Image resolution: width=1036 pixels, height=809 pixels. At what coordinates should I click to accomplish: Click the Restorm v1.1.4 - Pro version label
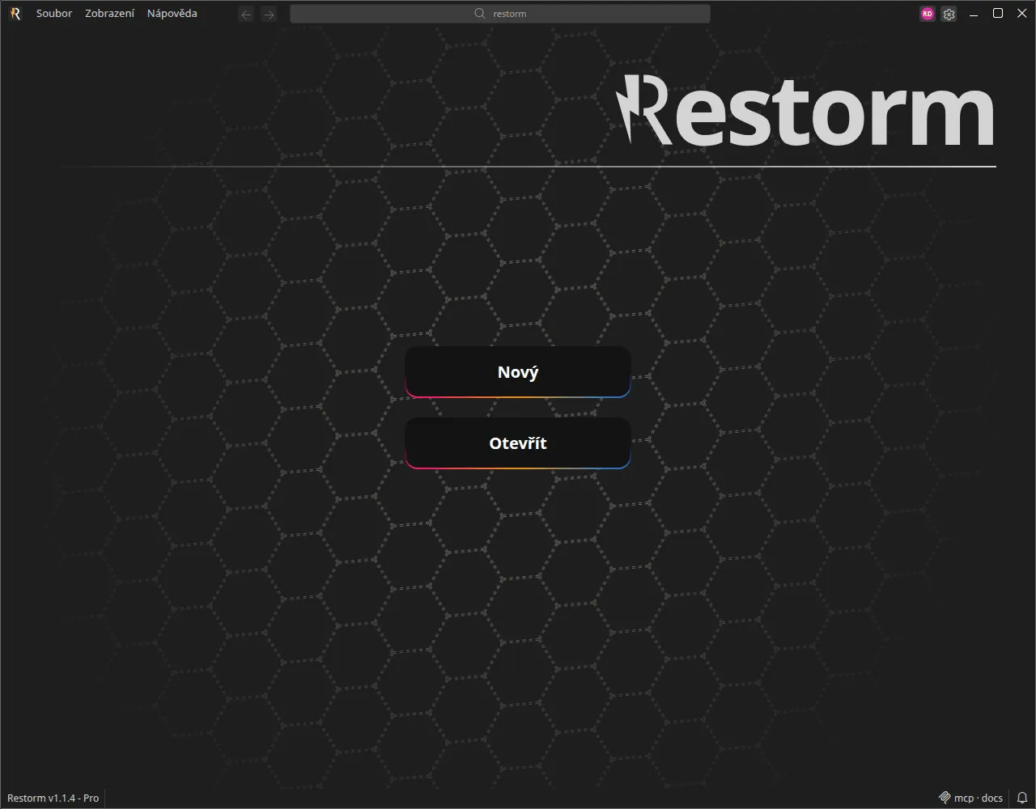pos(53,798)
